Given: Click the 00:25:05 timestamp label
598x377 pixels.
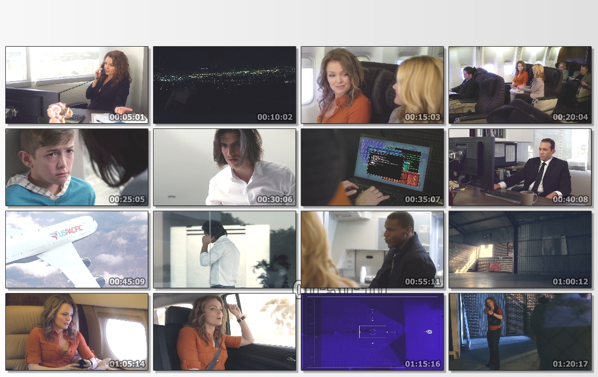Looking at the screenshot, I should point(127,200).
